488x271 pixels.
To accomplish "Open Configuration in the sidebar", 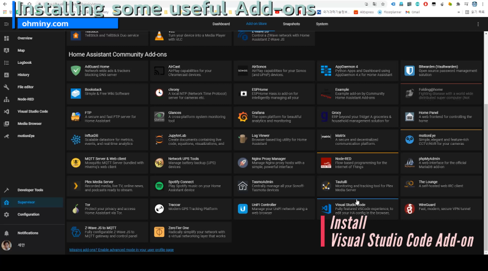I will click(32, 214).
